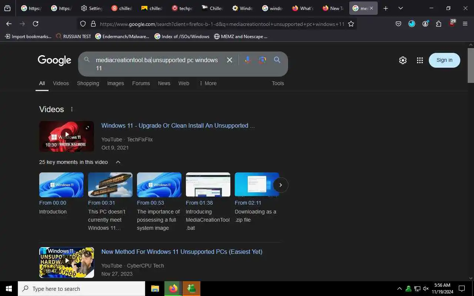
Task: Start a voice search with the microphone
Action: (248, 60)
